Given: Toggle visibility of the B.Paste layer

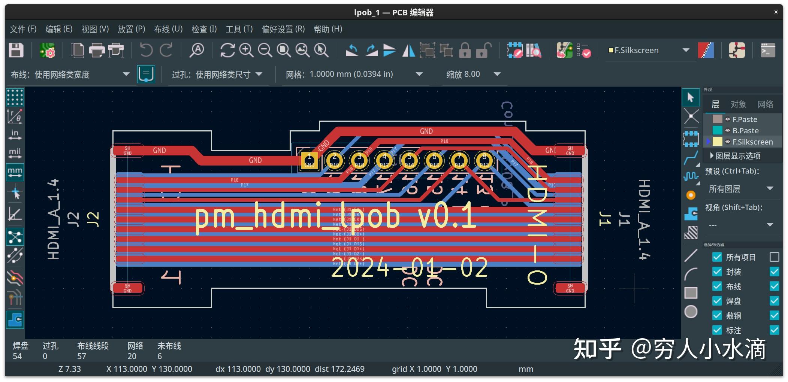Looking at the screenshot, I should click(x=728, y=130).
